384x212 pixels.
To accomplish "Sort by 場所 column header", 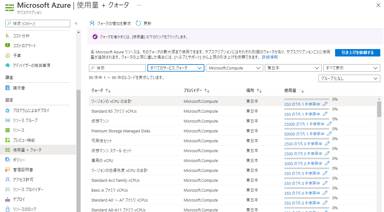I will pos(254,91).
